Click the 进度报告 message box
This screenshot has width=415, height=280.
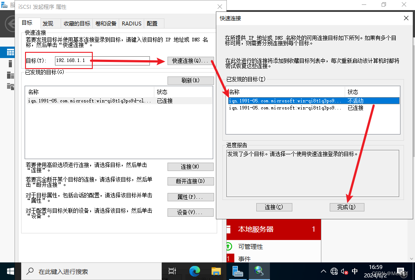point(313,173)
